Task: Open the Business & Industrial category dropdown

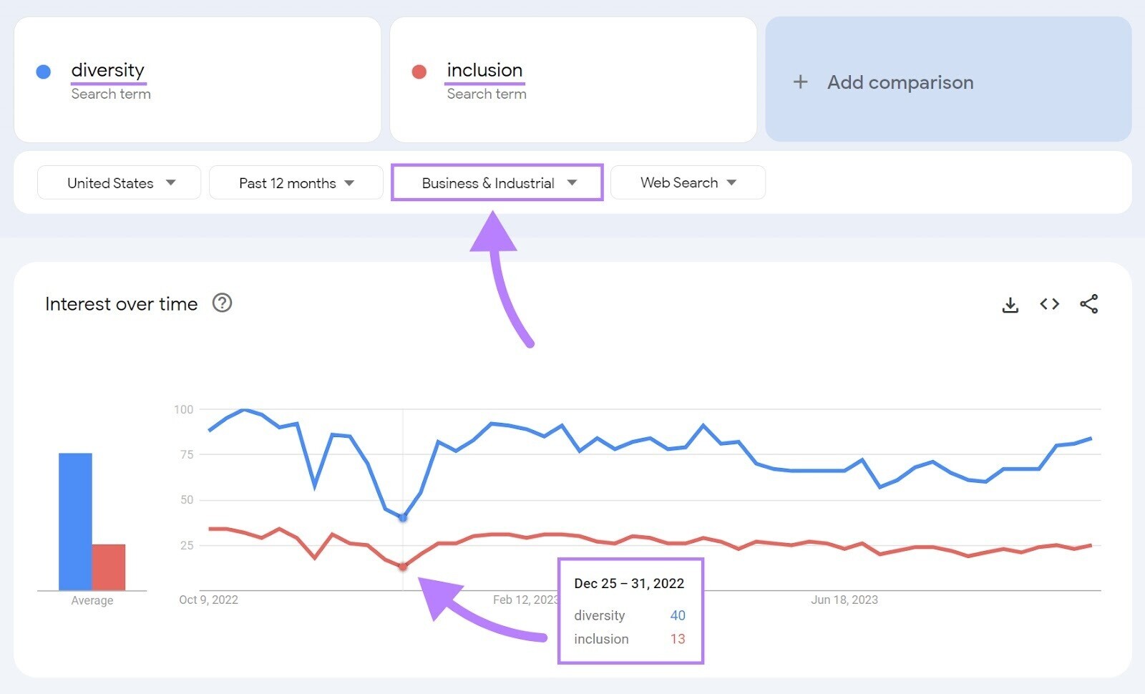Action: [x=497, y=183]
